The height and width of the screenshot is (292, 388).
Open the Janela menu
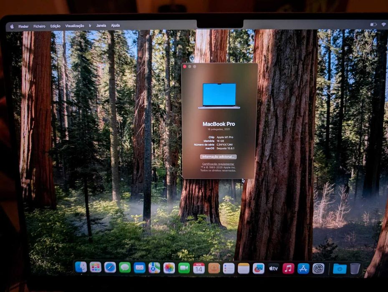point(101,25)
